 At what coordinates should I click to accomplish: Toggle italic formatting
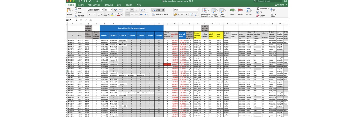coord(94,15)
